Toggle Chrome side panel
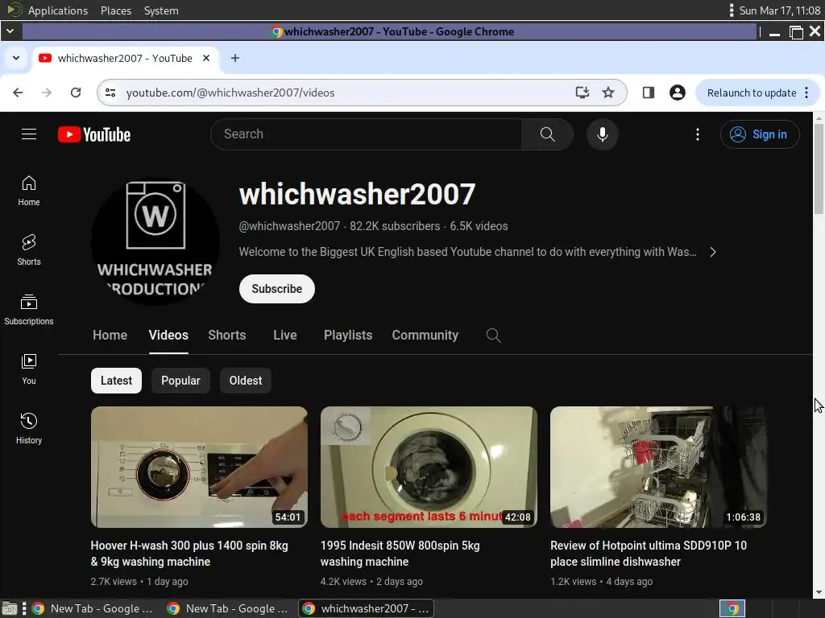The height and width of the screenshot is (618, 825). 649,93
